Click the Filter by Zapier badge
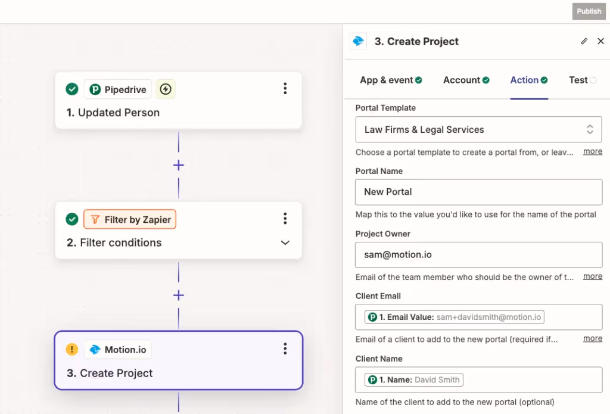Image resolution: width=610 pixels, height=414 pixels. 130,219
